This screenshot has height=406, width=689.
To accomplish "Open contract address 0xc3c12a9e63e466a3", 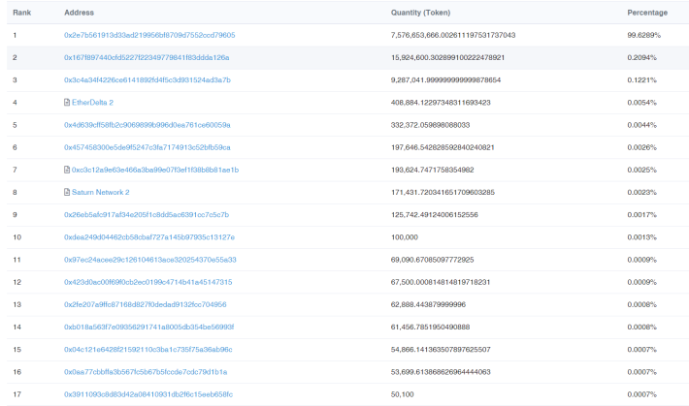I will (x=155, y=170).
